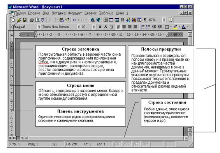The width and height of the screenshot is (220, 153).
Task: Click the Bulleted list icon
Action: [148, 27]
